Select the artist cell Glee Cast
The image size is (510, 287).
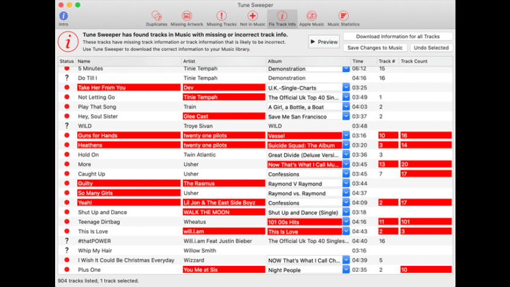[224, 116]
